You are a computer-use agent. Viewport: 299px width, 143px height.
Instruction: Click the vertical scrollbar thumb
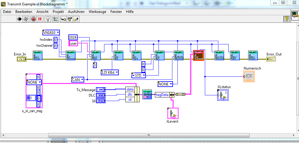(297, 79)
